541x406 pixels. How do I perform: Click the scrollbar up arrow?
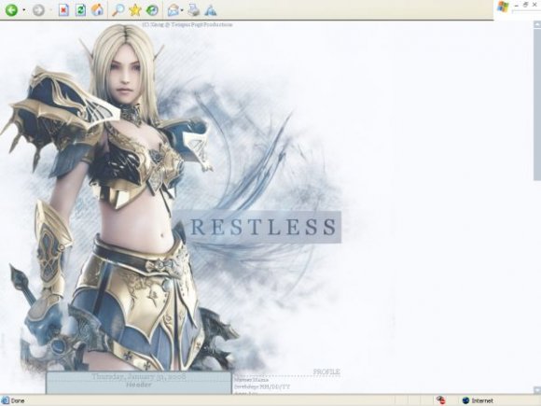[x=537, y=24]
